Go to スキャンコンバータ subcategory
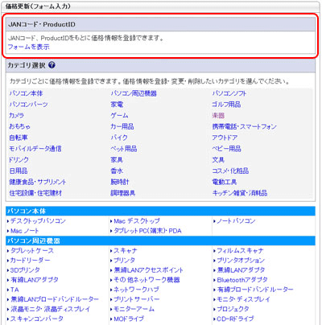Image resolution: width=322 pixels, height=325 pixels. tap(37, 319)
